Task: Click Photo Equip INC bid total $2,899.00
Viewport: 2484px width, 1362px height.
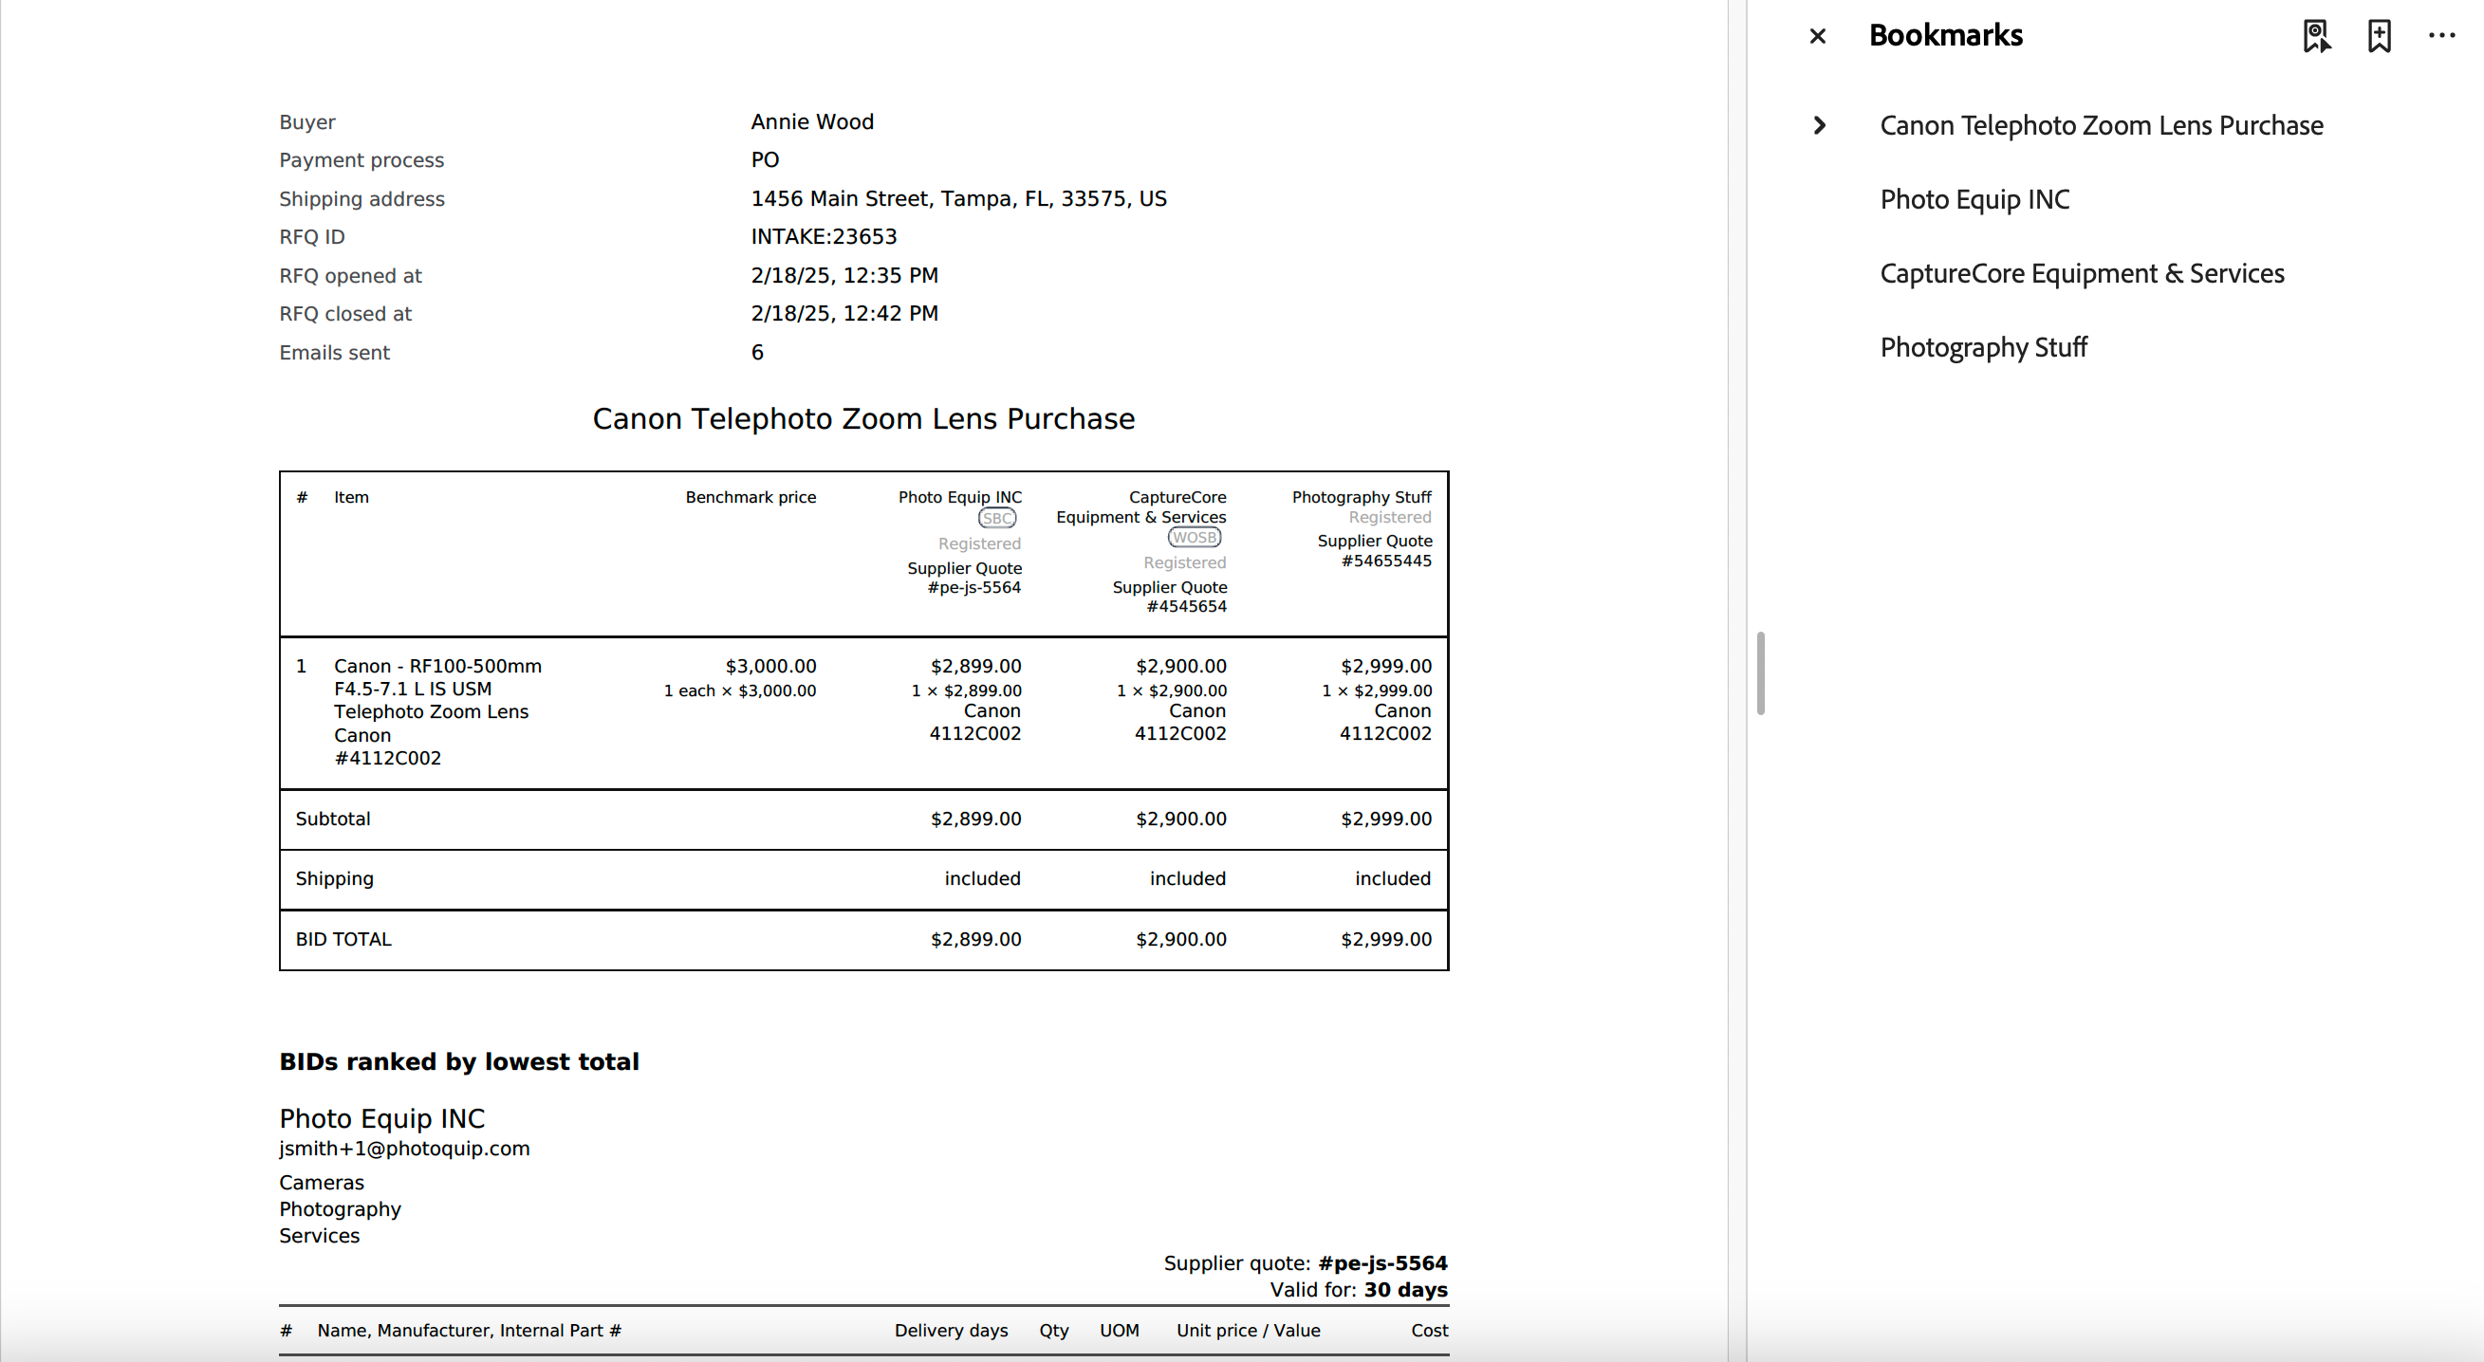Action: [975, 940]
